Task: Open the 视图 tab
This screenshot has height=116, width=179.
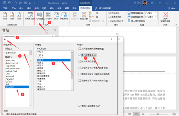Action: (x=67, y=8)
